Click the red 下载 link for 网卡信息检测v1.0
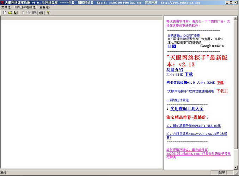 (x=220, y=83)
